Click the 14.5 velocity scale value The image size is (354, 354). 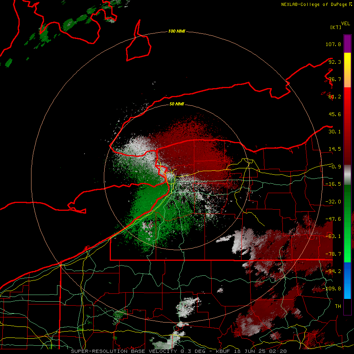coord(335,149)
